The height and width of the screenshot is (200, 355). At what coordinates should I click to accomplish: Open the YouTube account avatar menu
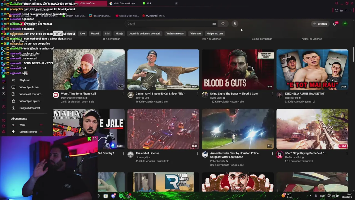(345, 24)
